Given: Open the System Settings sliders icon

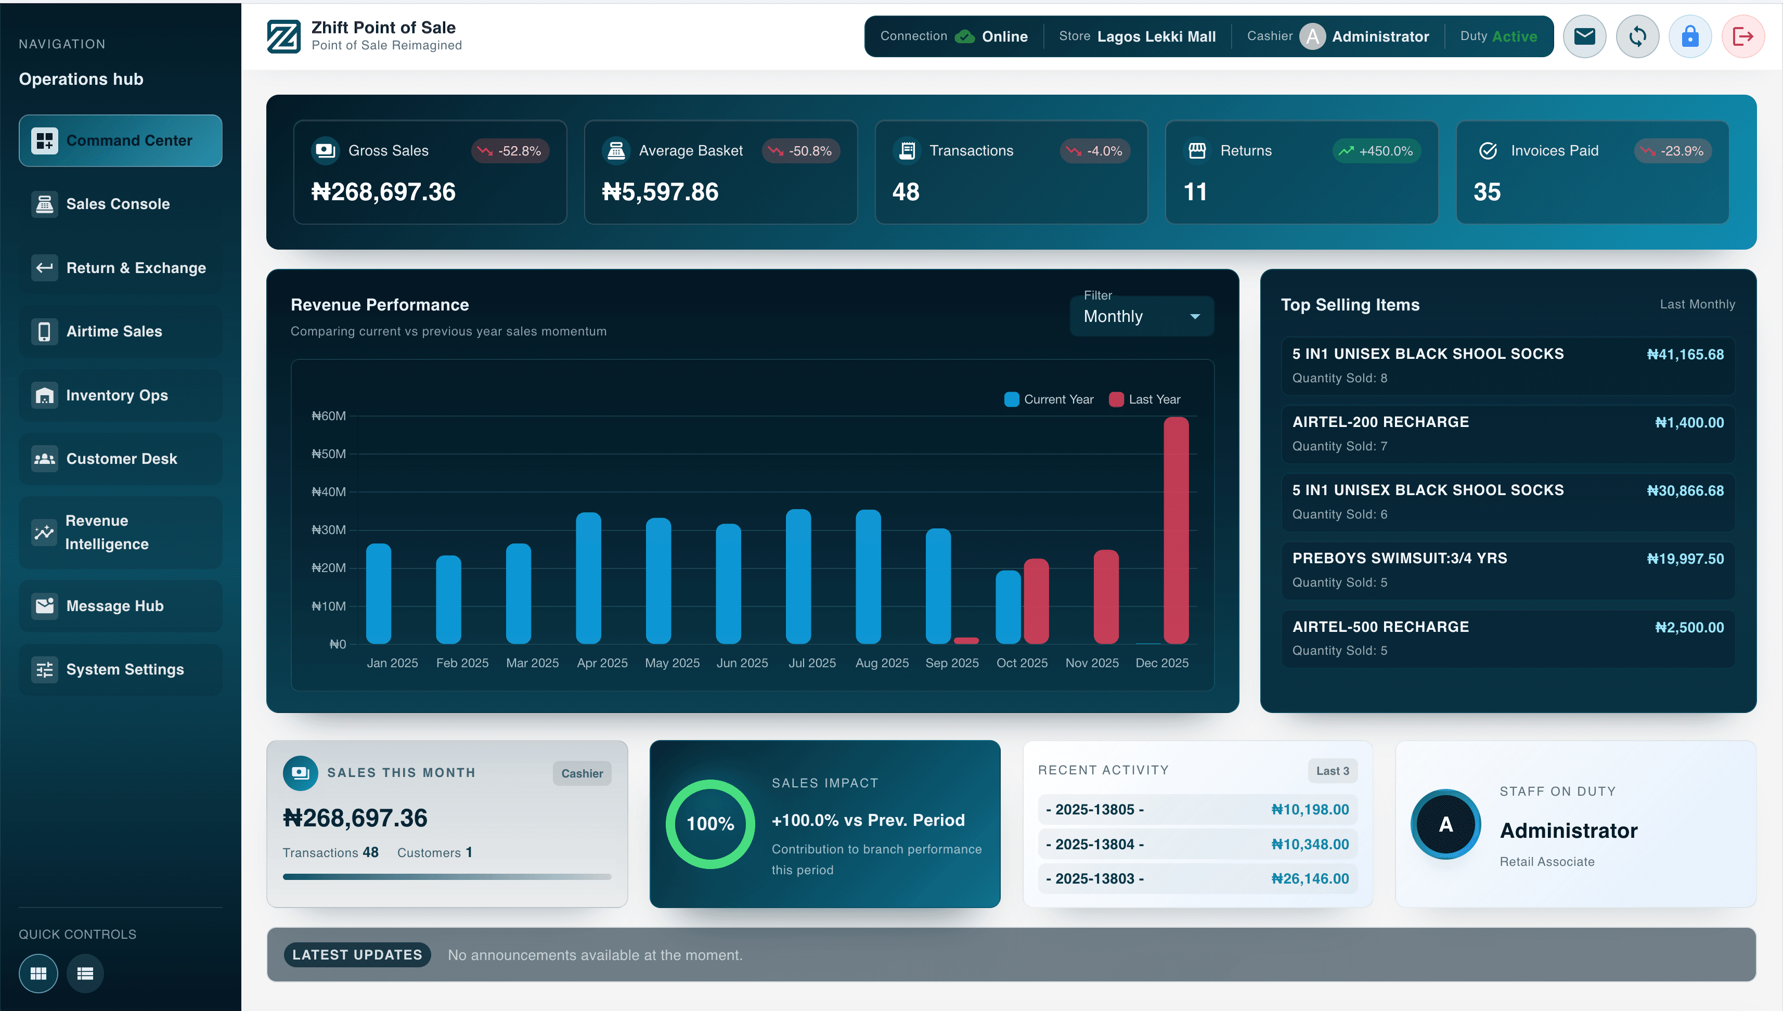Looking at the screenshot, I should click(x=44, y=669).
